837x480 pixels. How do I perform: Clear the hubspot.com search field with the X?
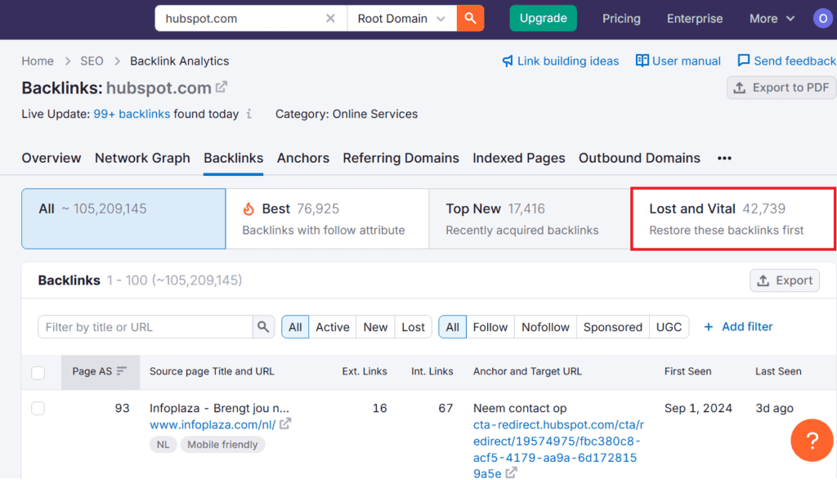[x=330, y=17]
